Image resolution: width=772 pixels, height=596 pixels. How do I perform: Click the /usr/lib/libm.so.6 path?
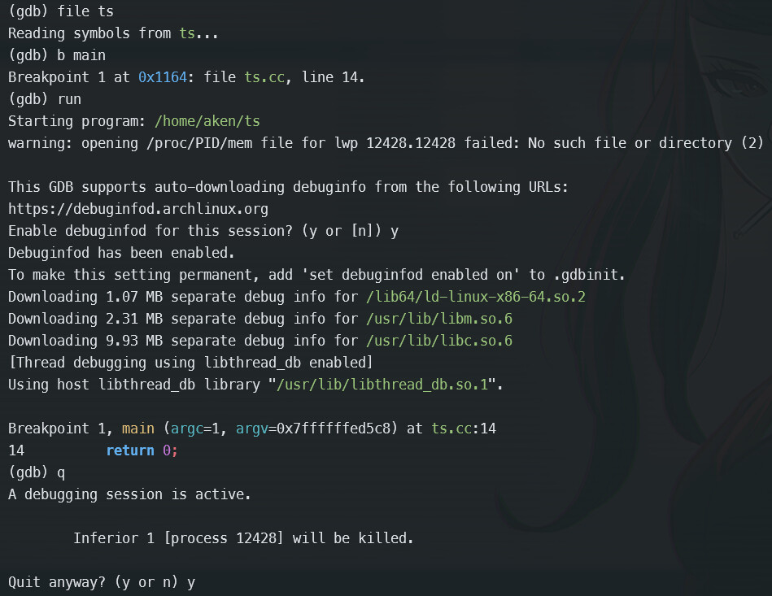pyautogui.click(x=439, y=319)
